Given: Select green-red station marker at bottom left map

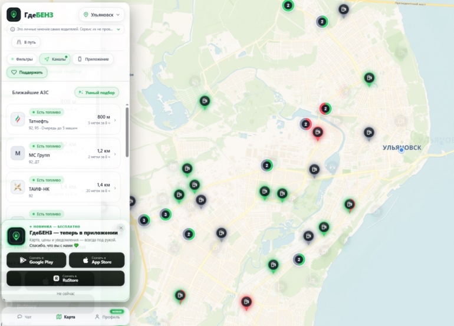Looking at the screenshot, I should point(180,296).
